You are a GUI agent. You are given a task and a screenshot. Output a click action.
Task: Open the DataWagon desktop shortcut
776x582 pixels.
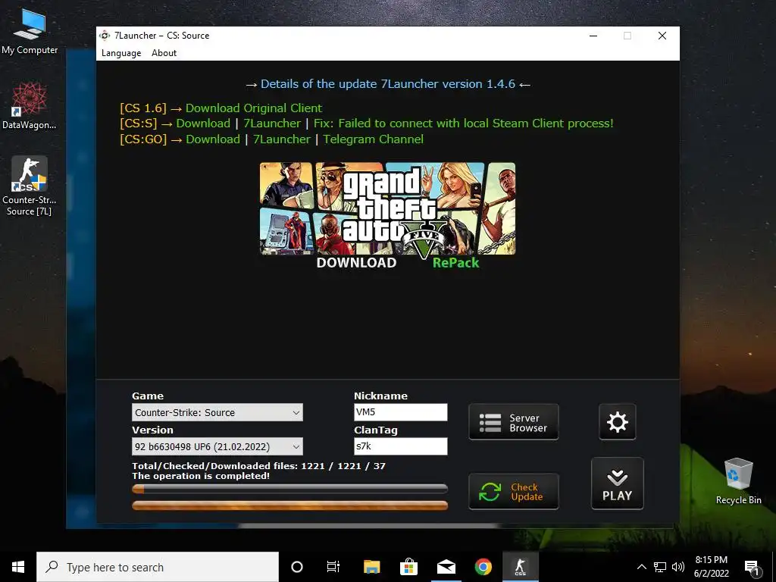click(x=30, y=106)
